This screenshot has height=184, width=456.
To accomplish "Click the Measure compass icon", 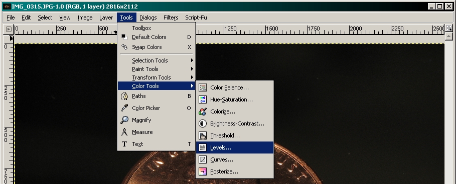I will tap(124, 132).
